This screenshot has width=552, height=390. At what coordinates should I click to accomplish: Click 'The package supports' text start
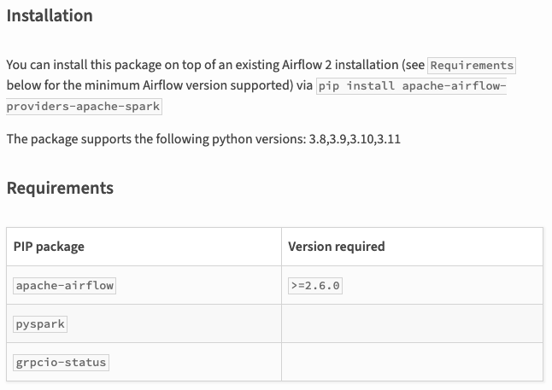coord(69,139)
